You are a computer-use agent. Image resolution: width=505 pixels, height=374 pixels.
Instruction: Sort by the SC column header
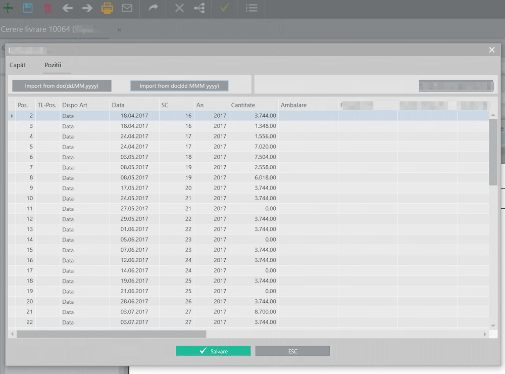click(x=177, y=105)
